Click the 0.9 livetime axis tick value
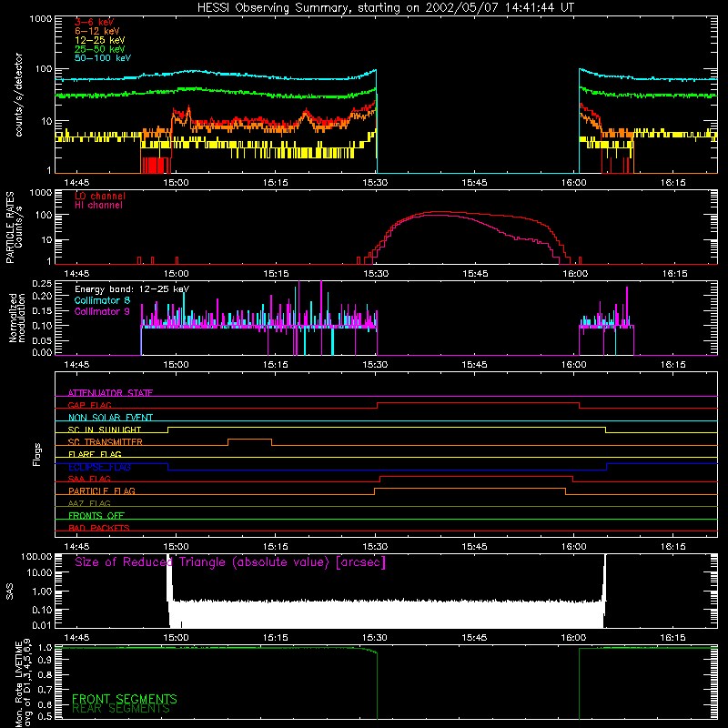728x728 pixels. 45,661
